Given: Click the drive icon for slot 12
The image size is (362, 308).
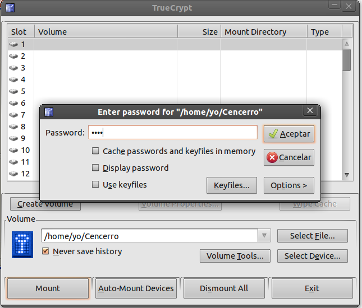Looking at the screenshot, I should coord(14,174).
